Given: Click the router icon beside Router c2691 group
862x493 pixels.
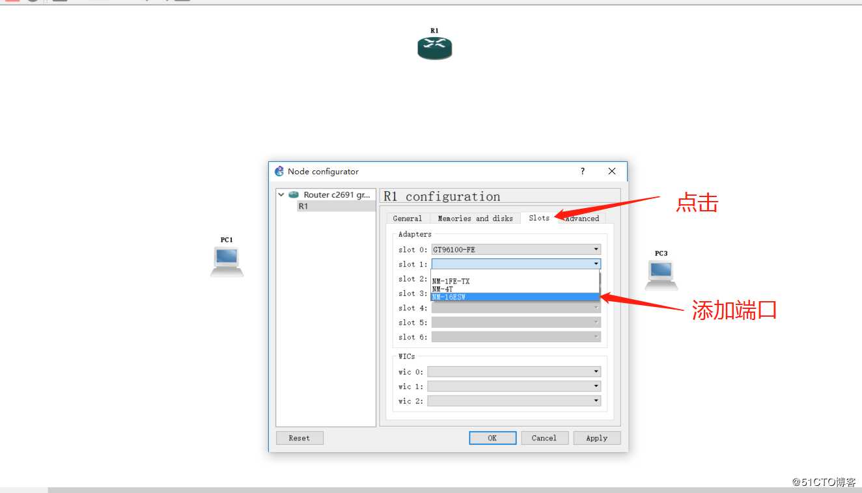Looking at the screenshot, I should coord(294,194).
